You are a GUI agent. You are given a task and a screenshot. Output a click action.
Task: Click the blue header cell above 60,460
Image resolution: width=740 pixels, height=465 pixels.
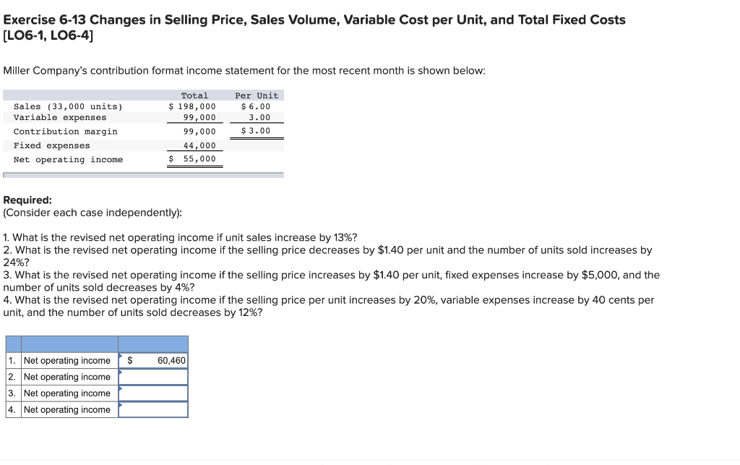click(153, 344)
